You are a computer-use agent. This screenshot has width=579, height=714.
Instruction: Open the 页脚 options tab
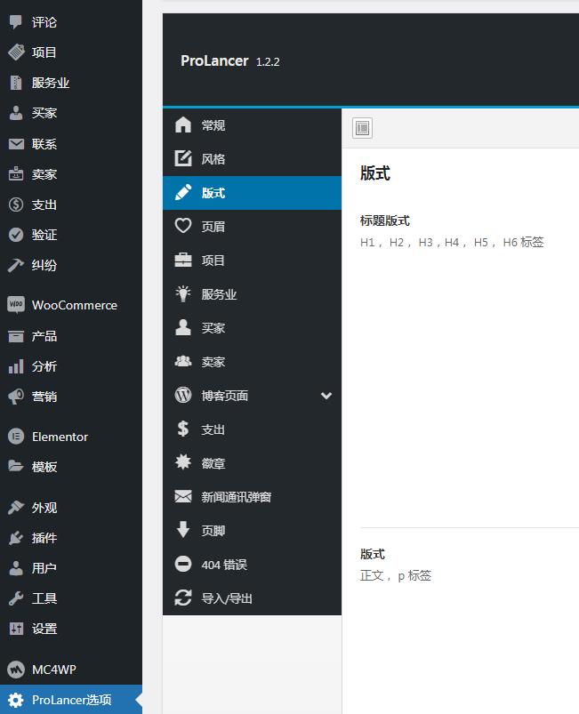tap(252, 531)
